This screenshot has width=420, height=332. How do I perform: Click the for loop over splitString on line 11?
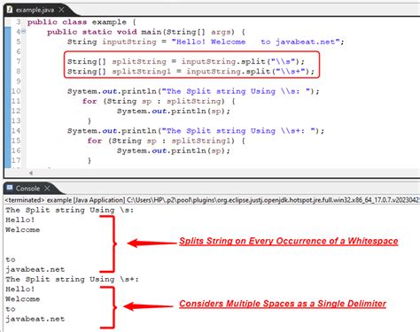pos(159,101)
